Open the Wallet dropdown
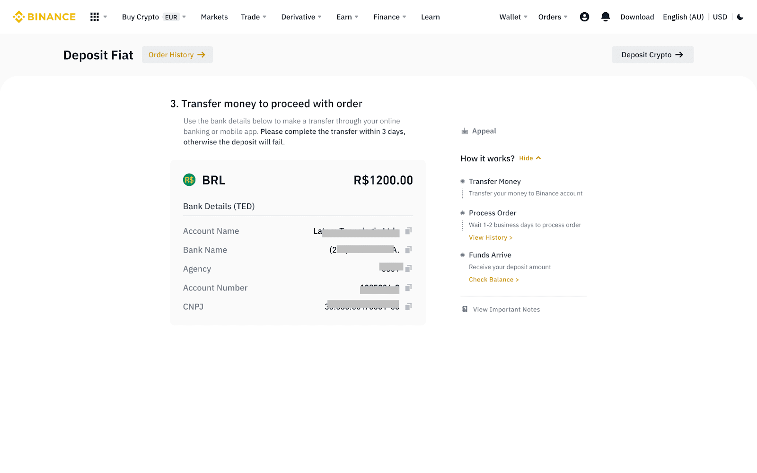This screenshot has height=473, width=757. click(x=513, y=17)
